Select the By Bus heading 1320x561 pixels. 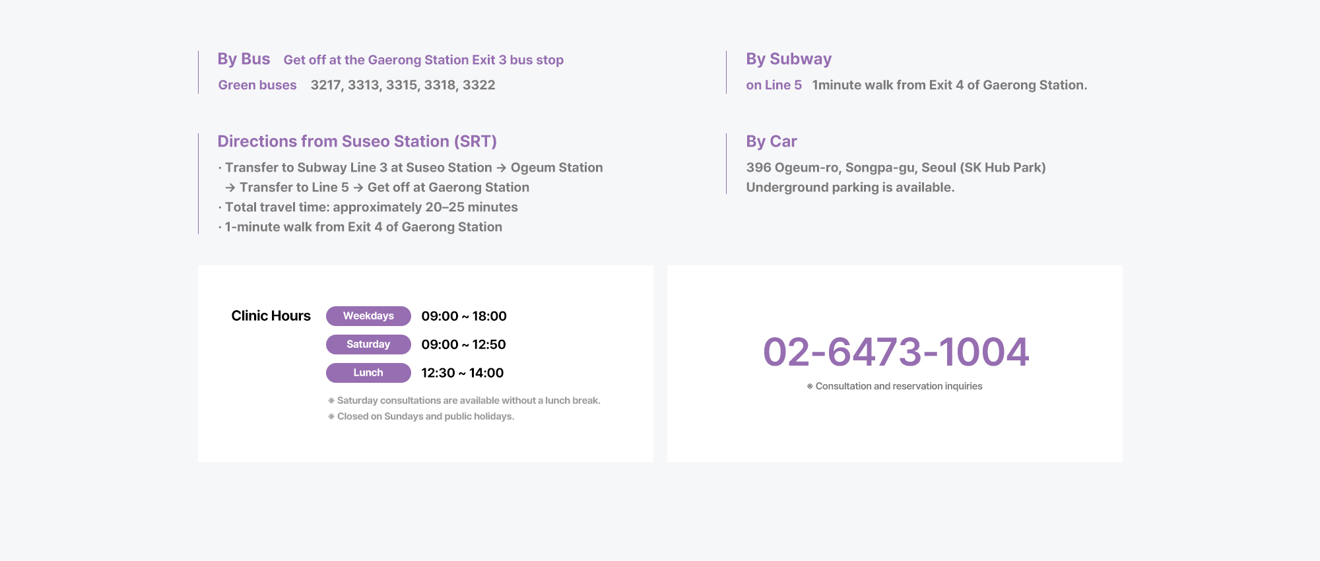pyautogui.click(x=244, y=59)
